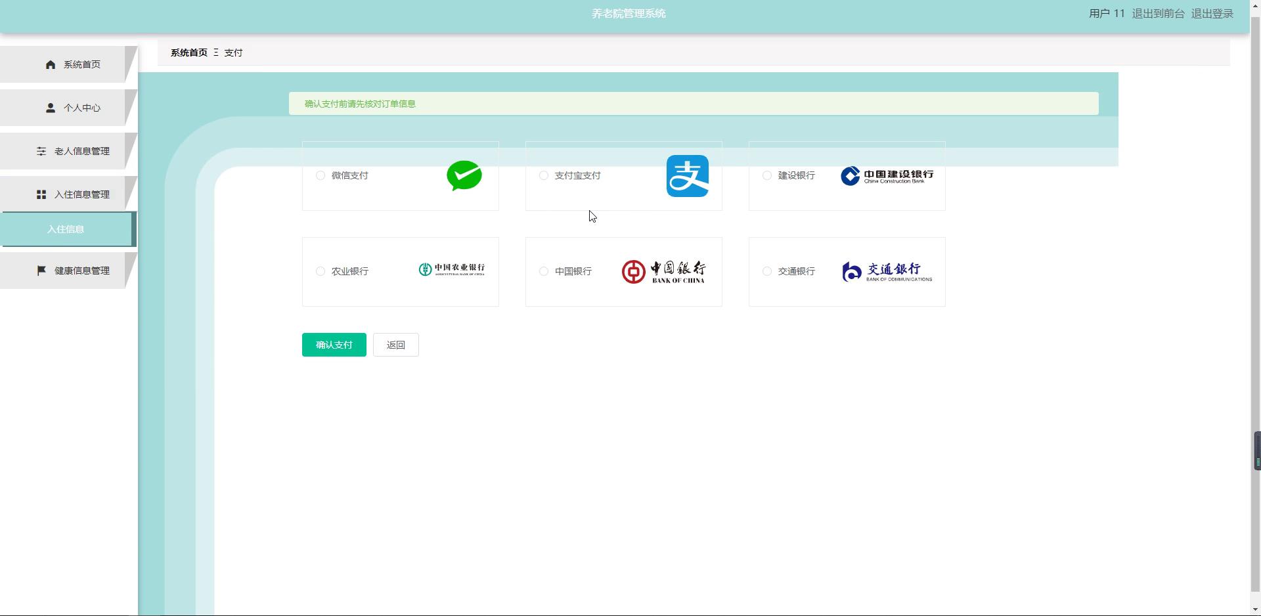Click the 建设银行 label text

(796, 175)
